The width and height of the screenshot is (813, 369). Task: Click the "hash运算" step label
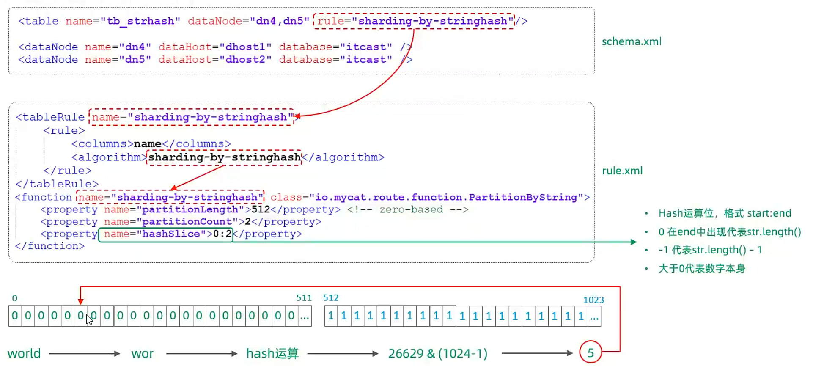(x=272, y=353)
